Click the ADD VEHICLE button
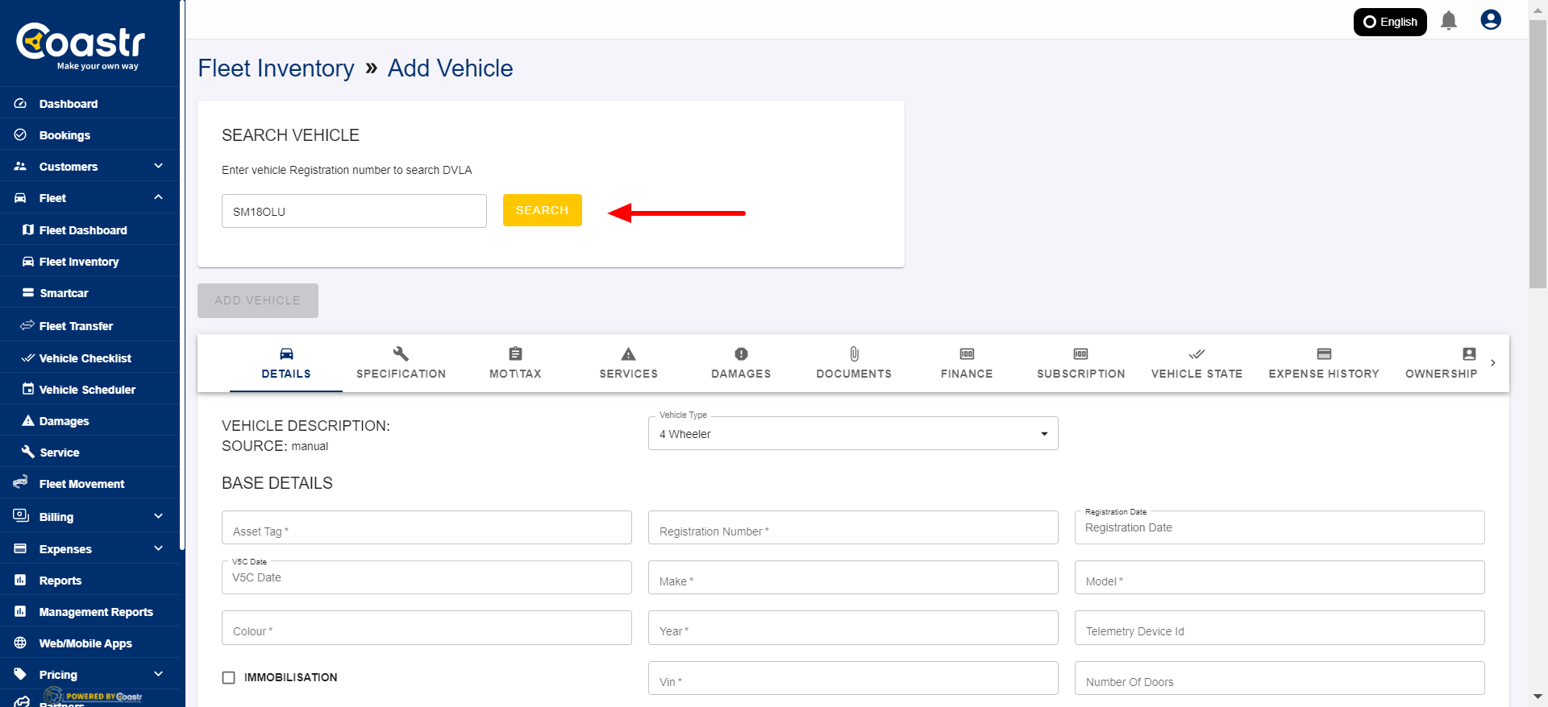The width and height of the screenshot is (1548, 707). pyautogui.click(x=258, y=300)
